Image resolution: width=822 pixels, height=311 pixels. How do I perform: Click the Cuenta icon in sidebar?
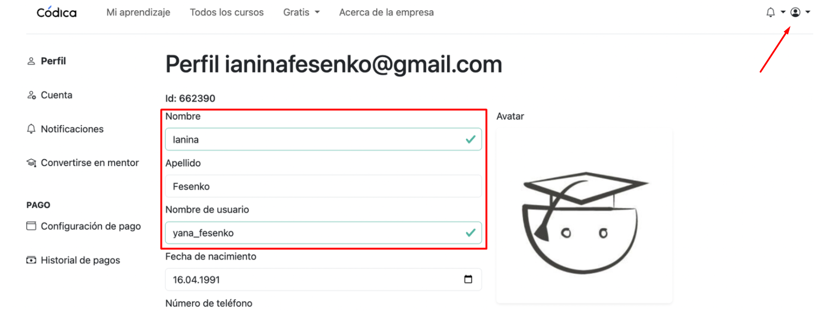coord(31,95)
